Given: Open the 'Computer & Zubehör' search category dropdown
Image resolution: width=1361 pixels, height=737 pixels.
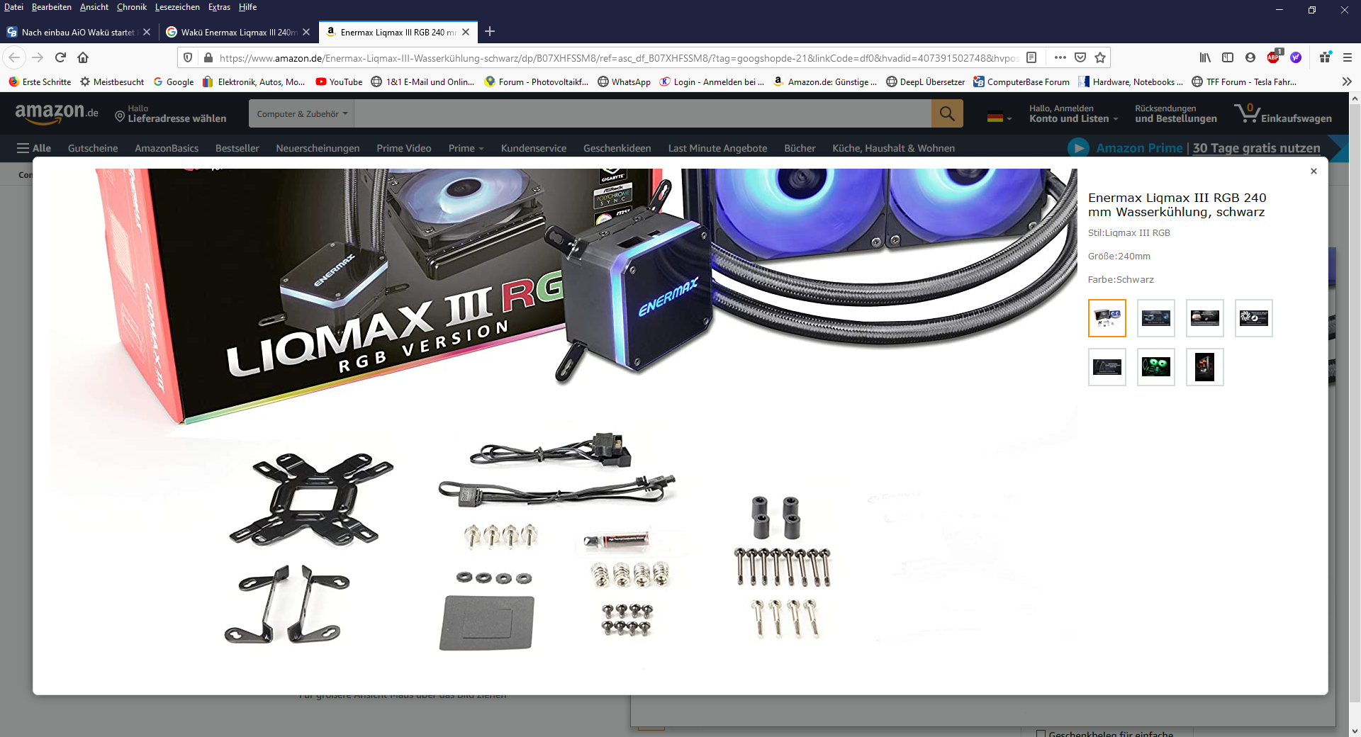Looking at the screenshot, I should 302,113.
